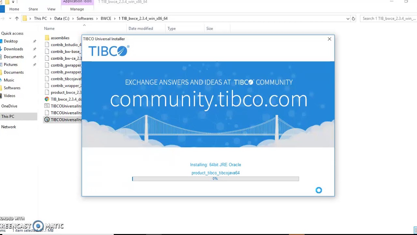This screenshot has width=417, height=235.
Task: Click Softwares in the breadcrumb
Action: 85,19
